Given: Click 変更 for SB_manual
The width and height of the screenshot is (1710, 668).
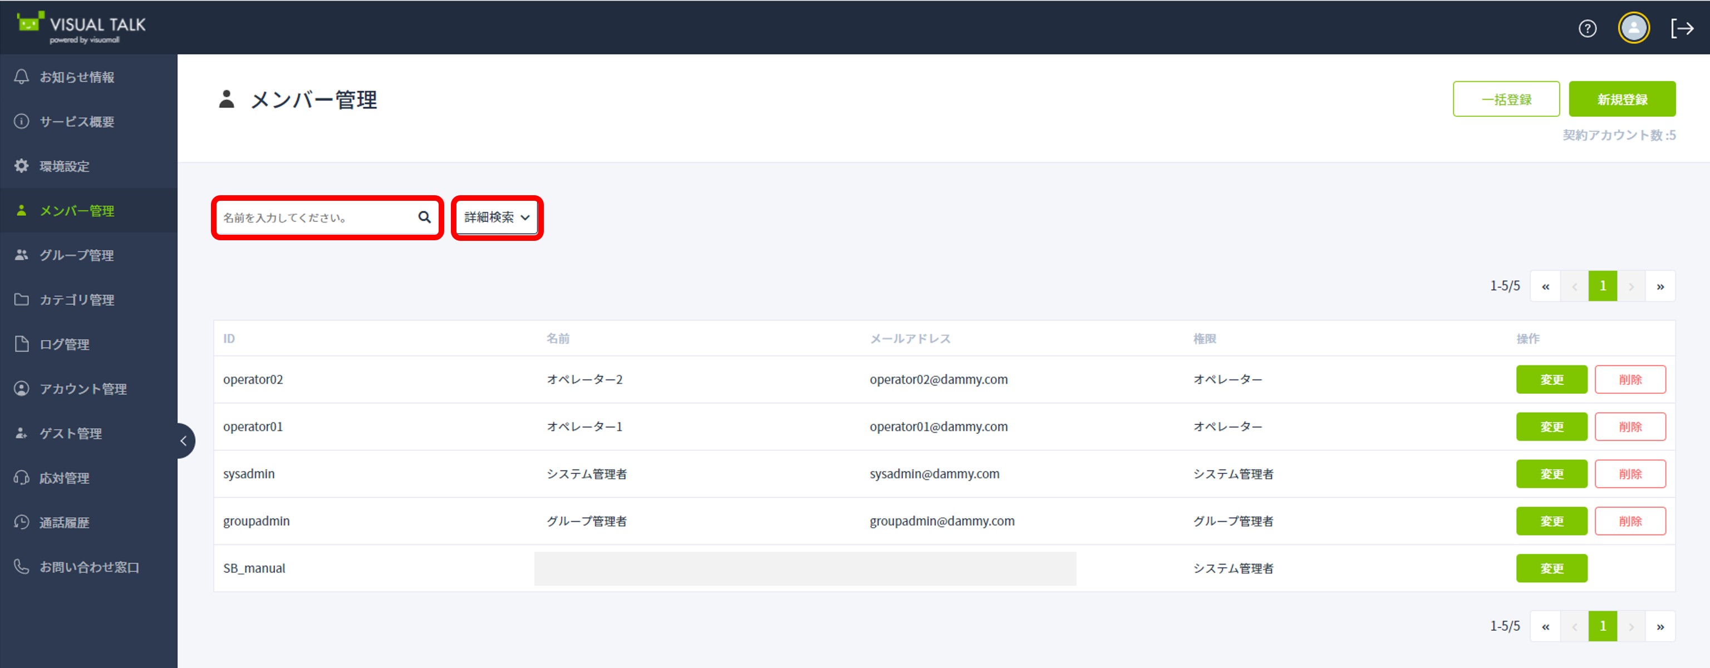Looking at the screenshot, I should 1551,568.
